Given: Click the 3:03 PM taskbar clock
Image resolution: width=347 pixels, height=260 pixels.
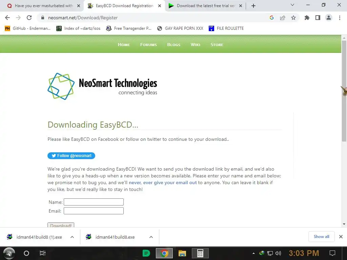Looking at the screenshot, I should click(304, 253).
